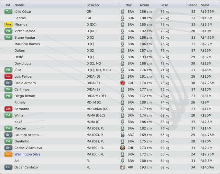
Task: Click the Argentina crest for Lautaro Acosta
Action: [122, 135]
